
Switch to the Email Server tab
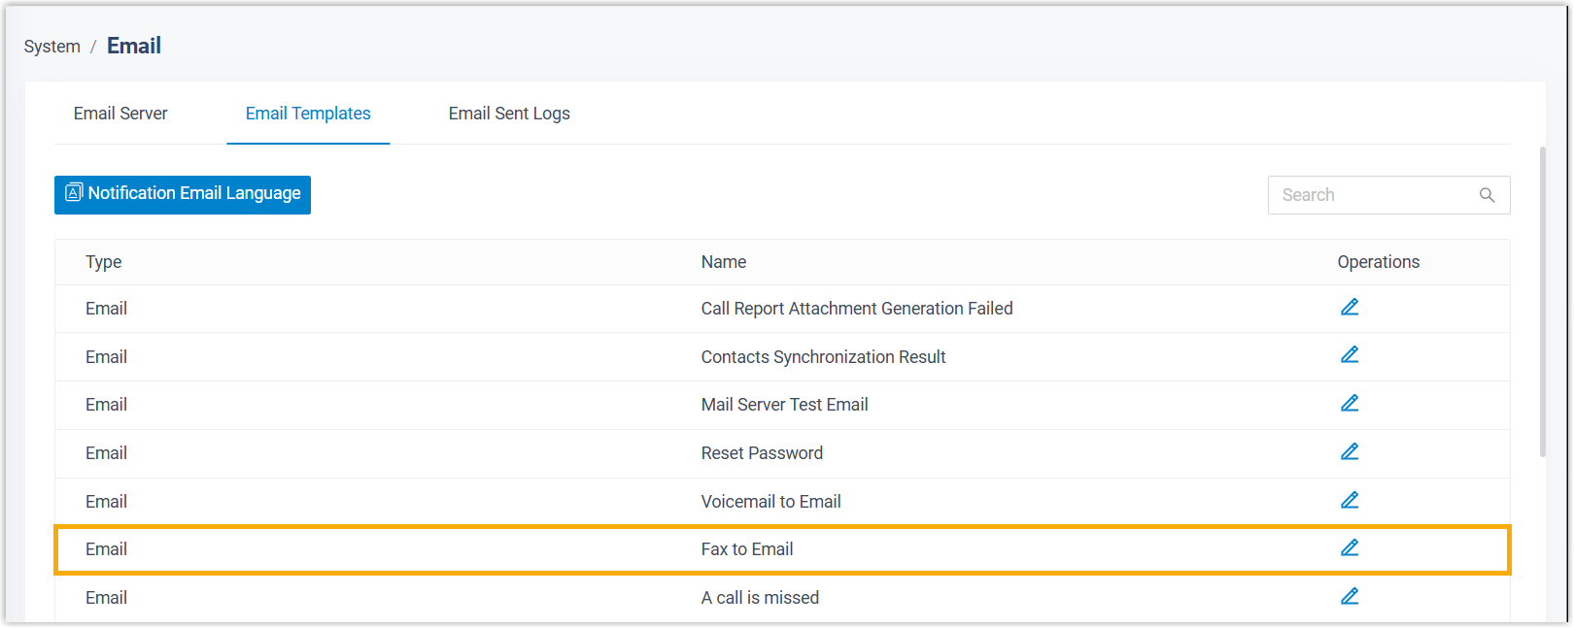[120, 114]
